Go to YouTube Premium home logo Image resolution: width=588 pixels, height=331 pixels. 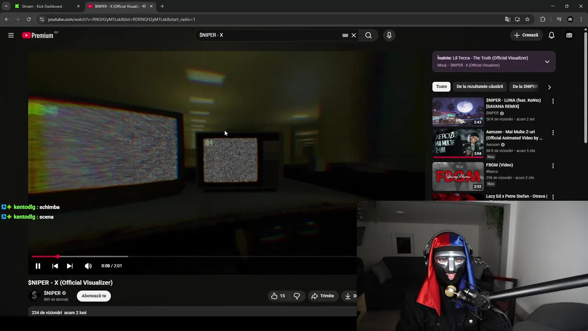[38, 35]
